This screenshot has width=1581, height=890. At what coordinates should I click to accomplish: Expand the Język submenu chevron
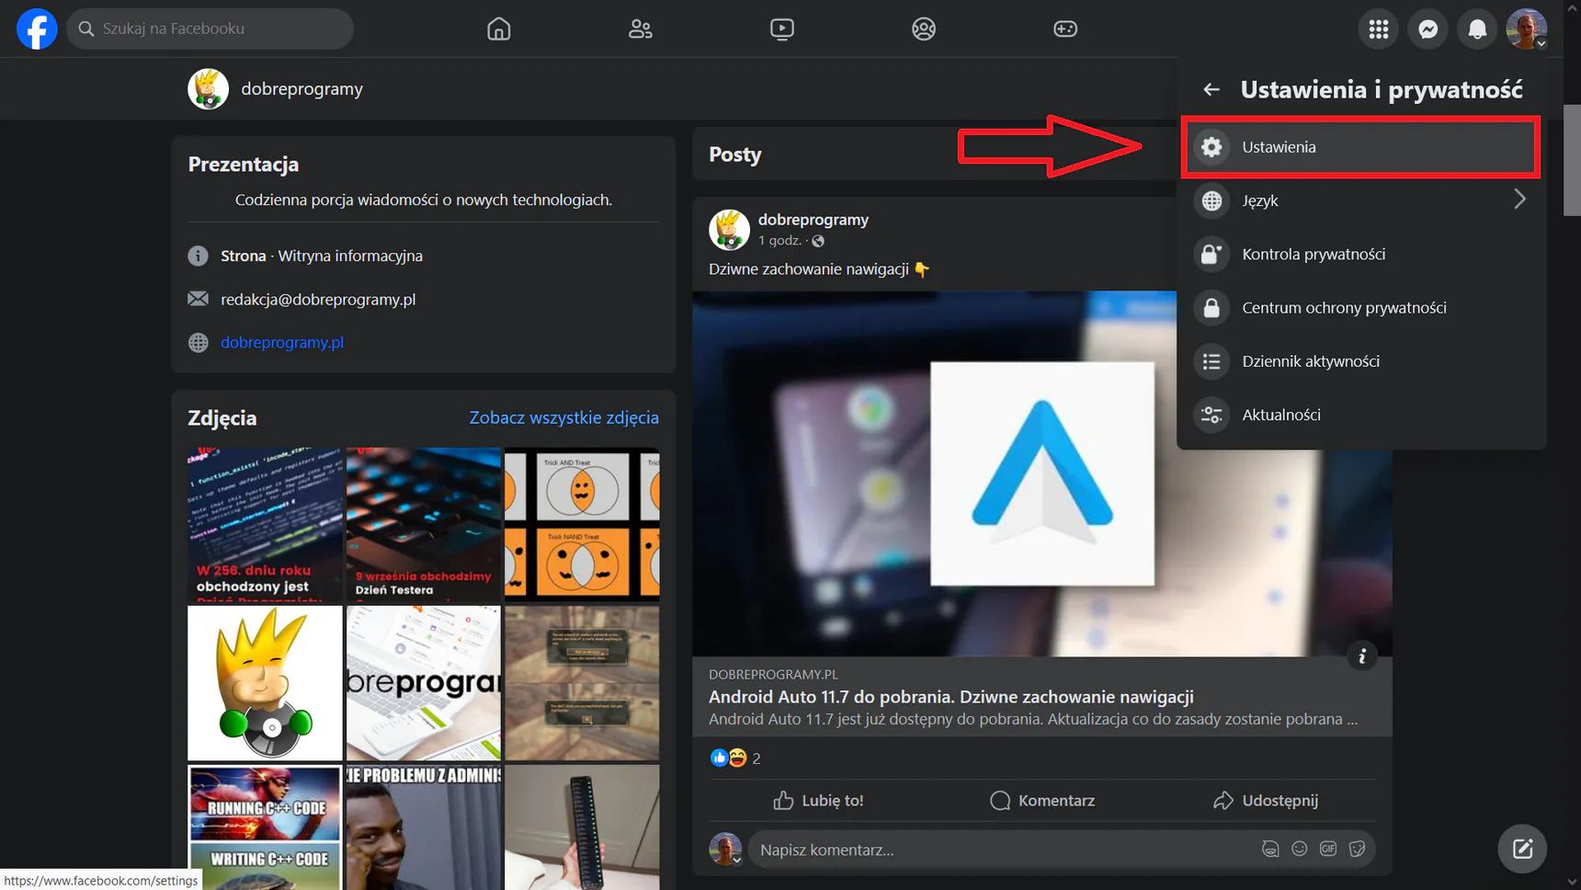coord(1519,200)
